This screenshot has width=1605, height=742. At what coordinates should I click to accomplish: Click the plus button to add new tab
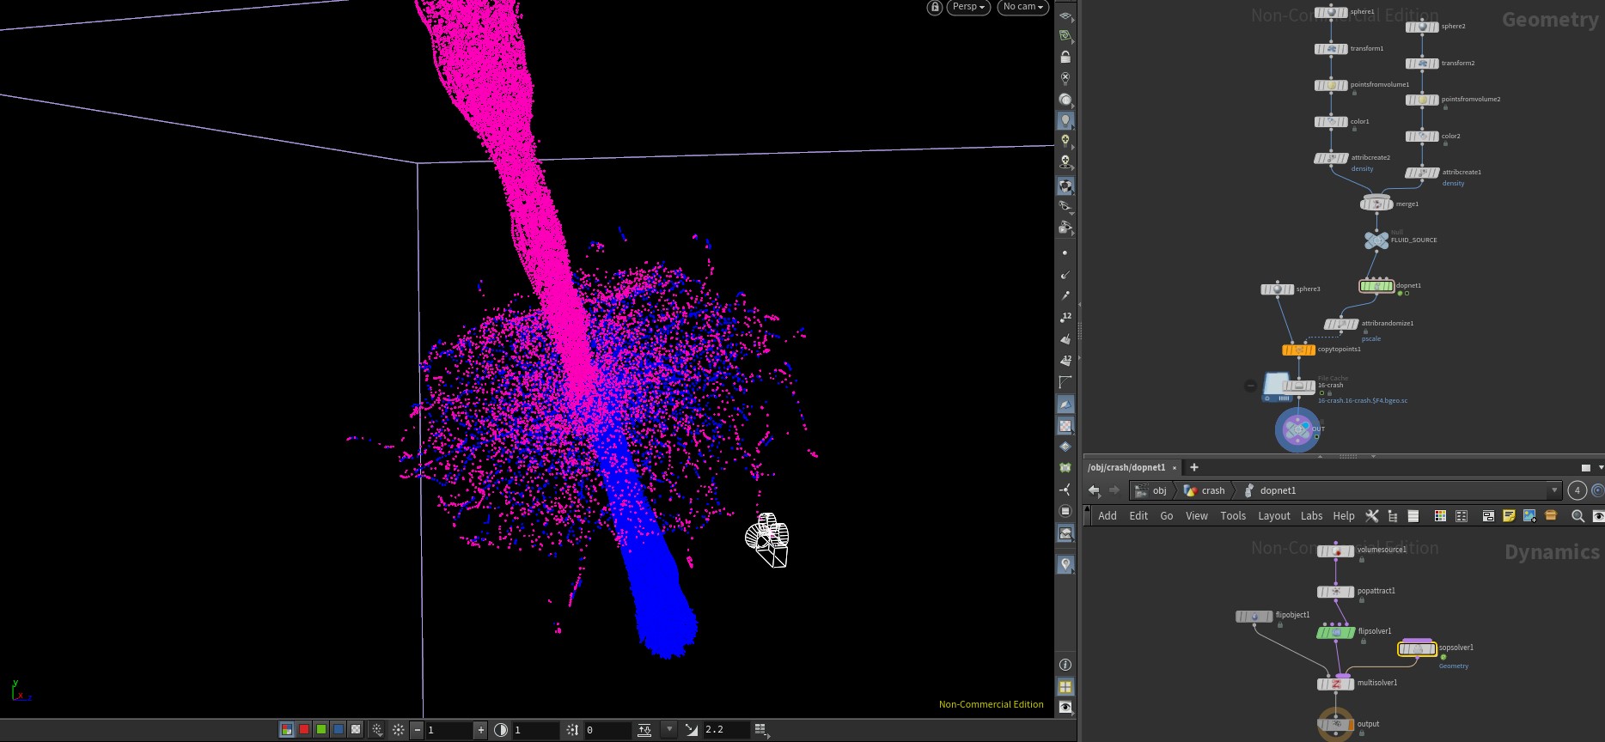(x=1193, y=468)
